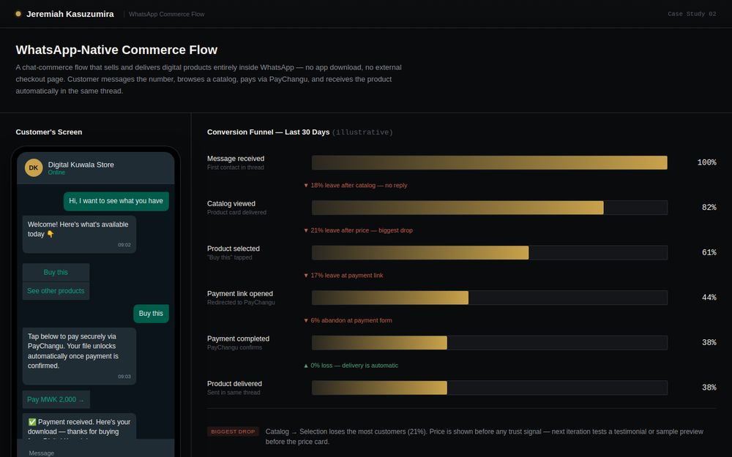Click the 'Redirected to PayChangu' subtitle

tap(241, 303)
